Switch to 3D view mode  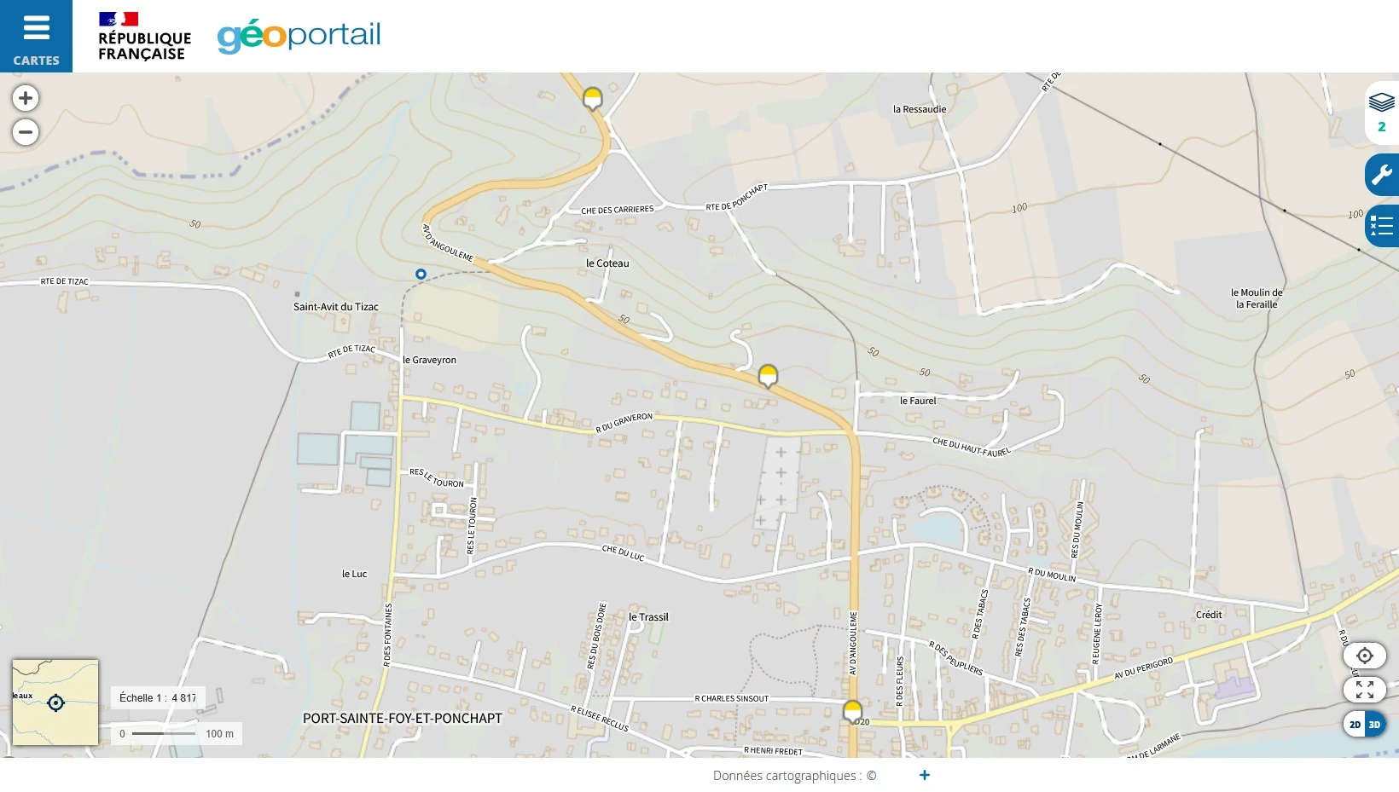pyautogui.click(x=1375, y=725)
